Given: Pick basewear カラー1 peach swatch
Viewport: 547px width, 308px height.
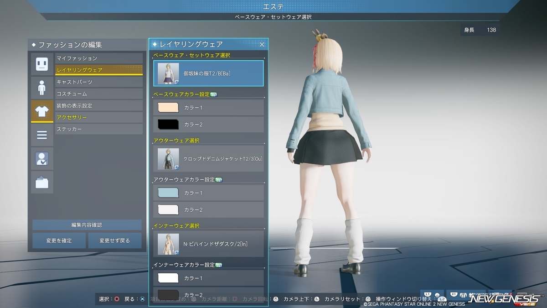Looking at the screenshot, I should (168, 108).
